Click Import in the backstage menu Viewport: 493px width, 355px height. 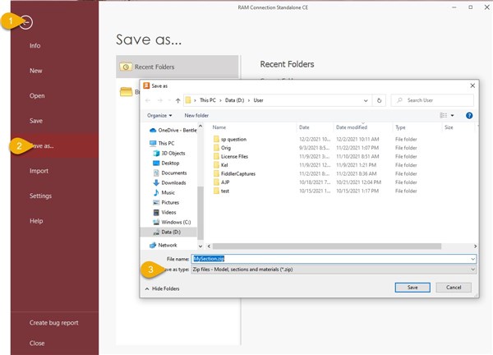coord(39,171)
